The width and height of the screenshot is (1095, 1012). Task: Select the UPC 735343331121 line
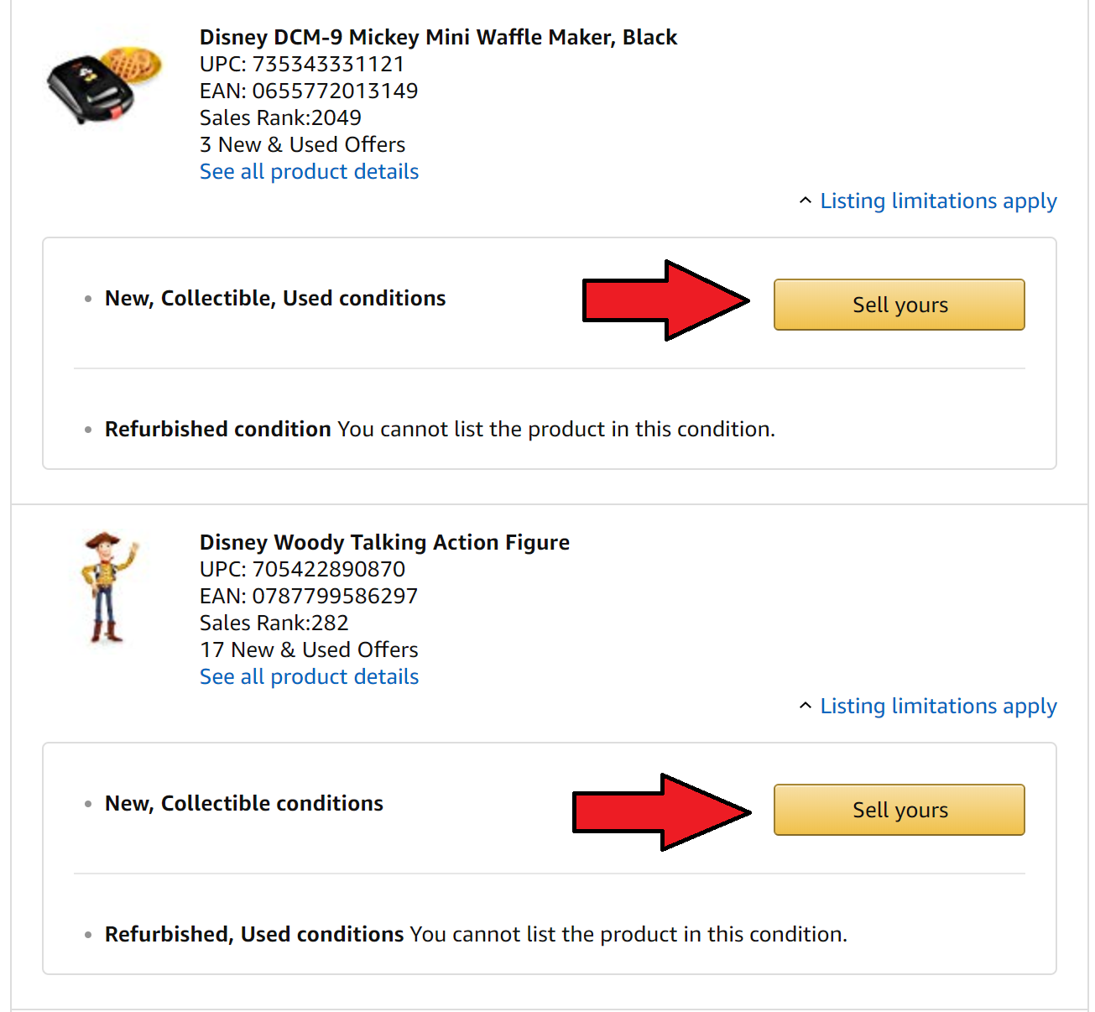tap(302, 65)
